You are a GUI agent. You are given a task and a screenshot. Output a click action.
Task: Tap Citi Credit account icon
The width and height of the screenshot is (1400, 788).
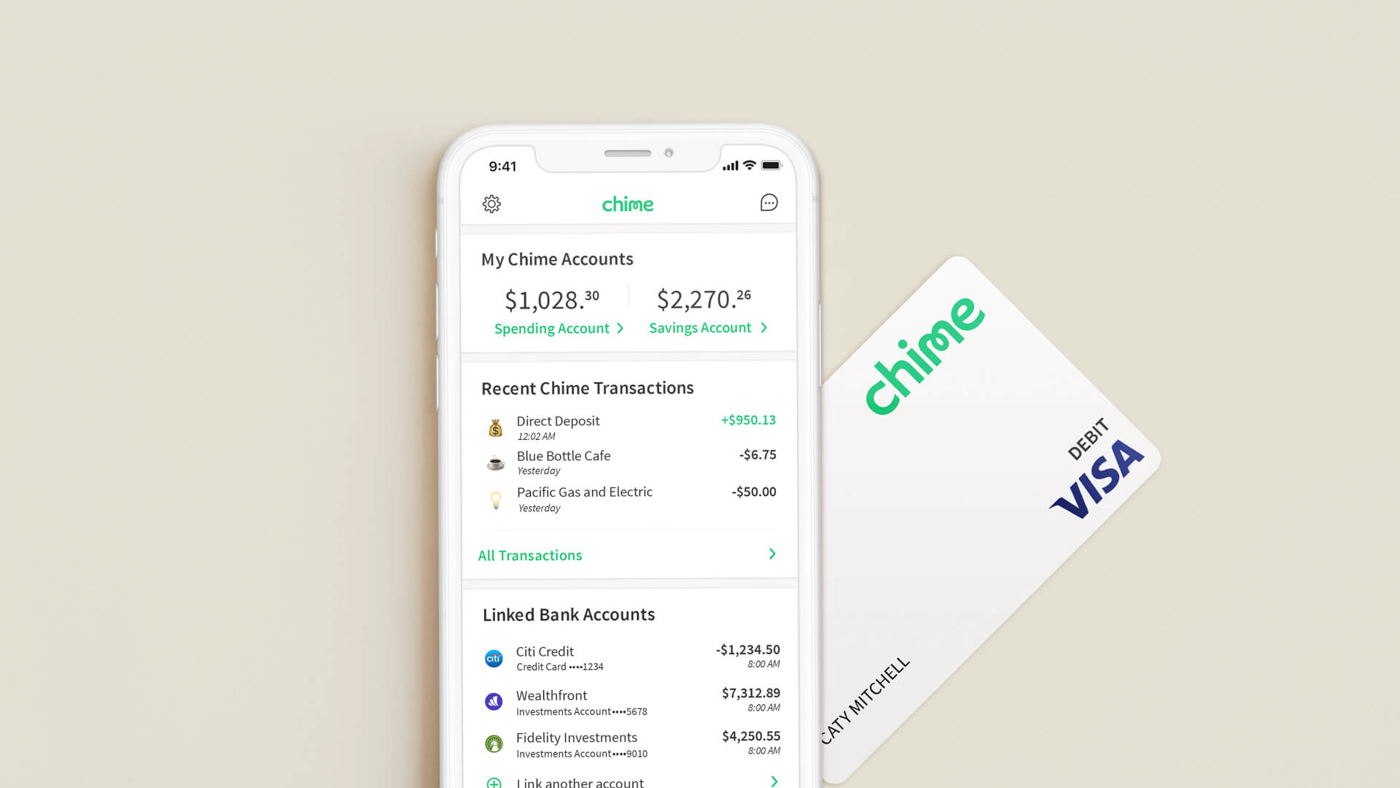tap(493, 657)
